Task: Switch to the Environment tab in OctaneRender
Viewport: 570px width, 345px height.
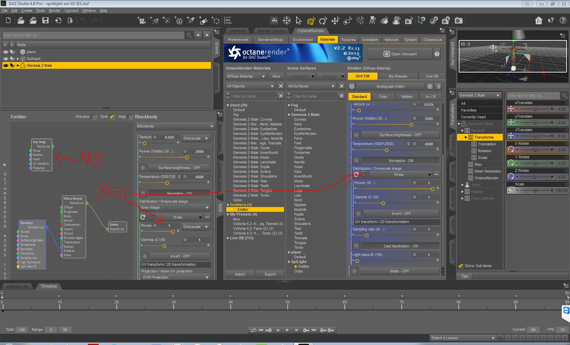Action: tap(303, 40)
